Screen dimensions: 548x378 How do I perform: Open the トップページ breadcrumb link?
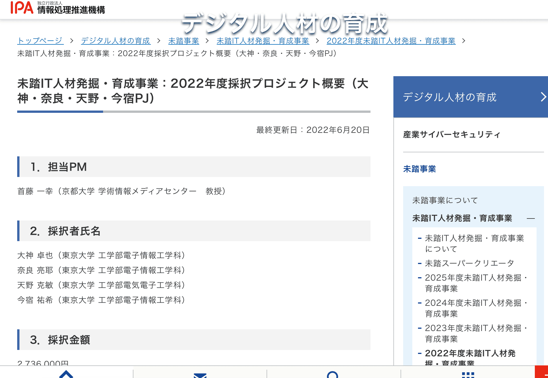click(41, 40)
